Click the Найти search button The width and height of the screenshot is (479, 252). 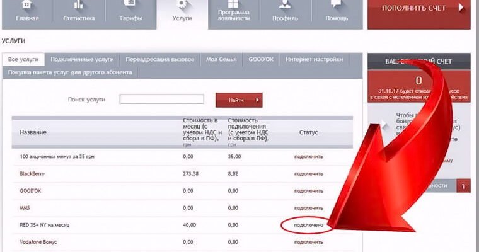[x=239, y=100]
